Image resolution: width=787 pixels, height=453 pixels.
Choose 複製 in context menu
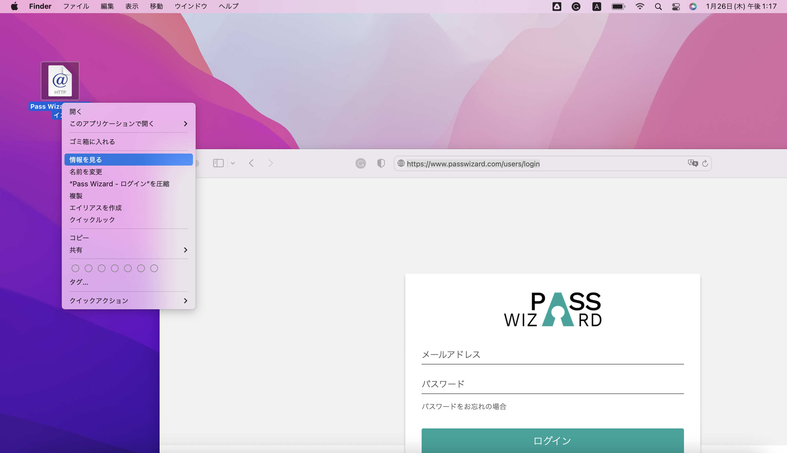(128, 196)
